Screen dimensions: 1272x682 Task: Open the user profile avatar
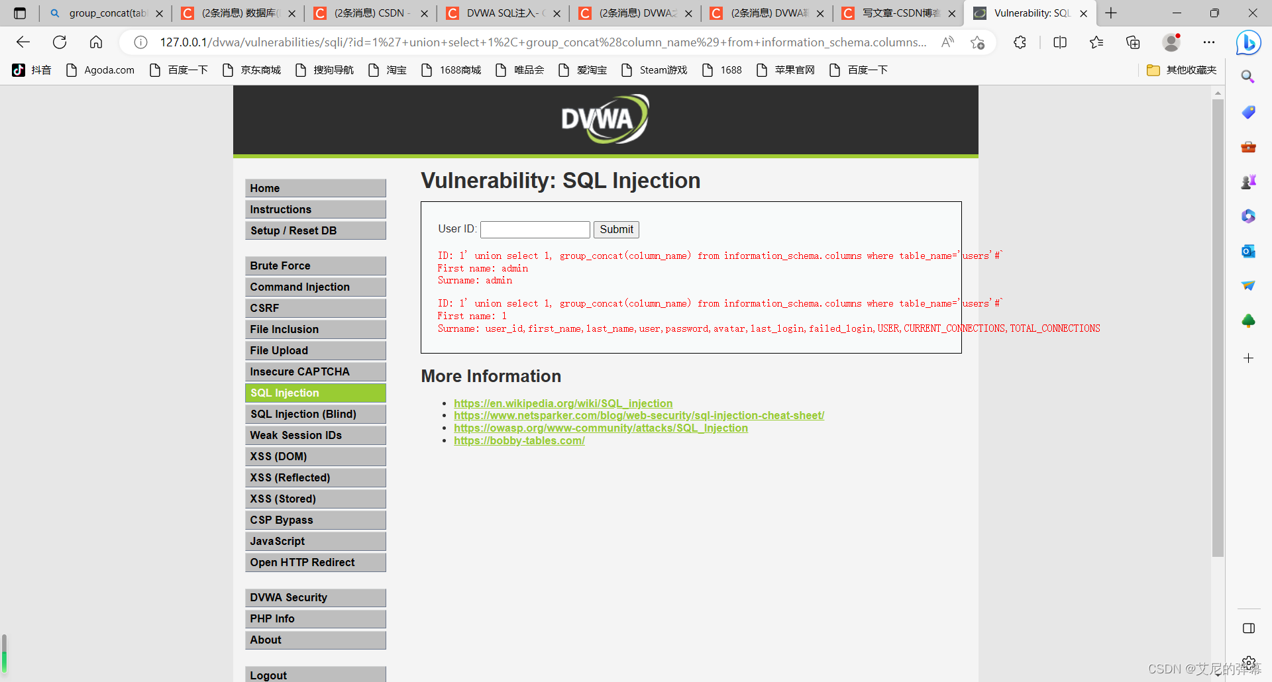click(x=1172, y=42)
